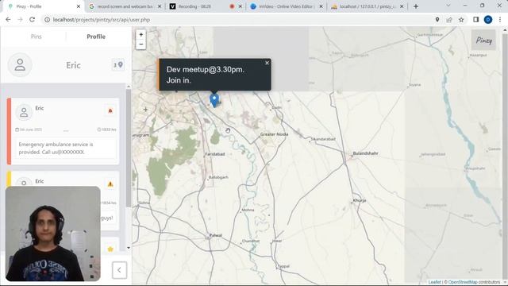Click the address bar URL

102,20
